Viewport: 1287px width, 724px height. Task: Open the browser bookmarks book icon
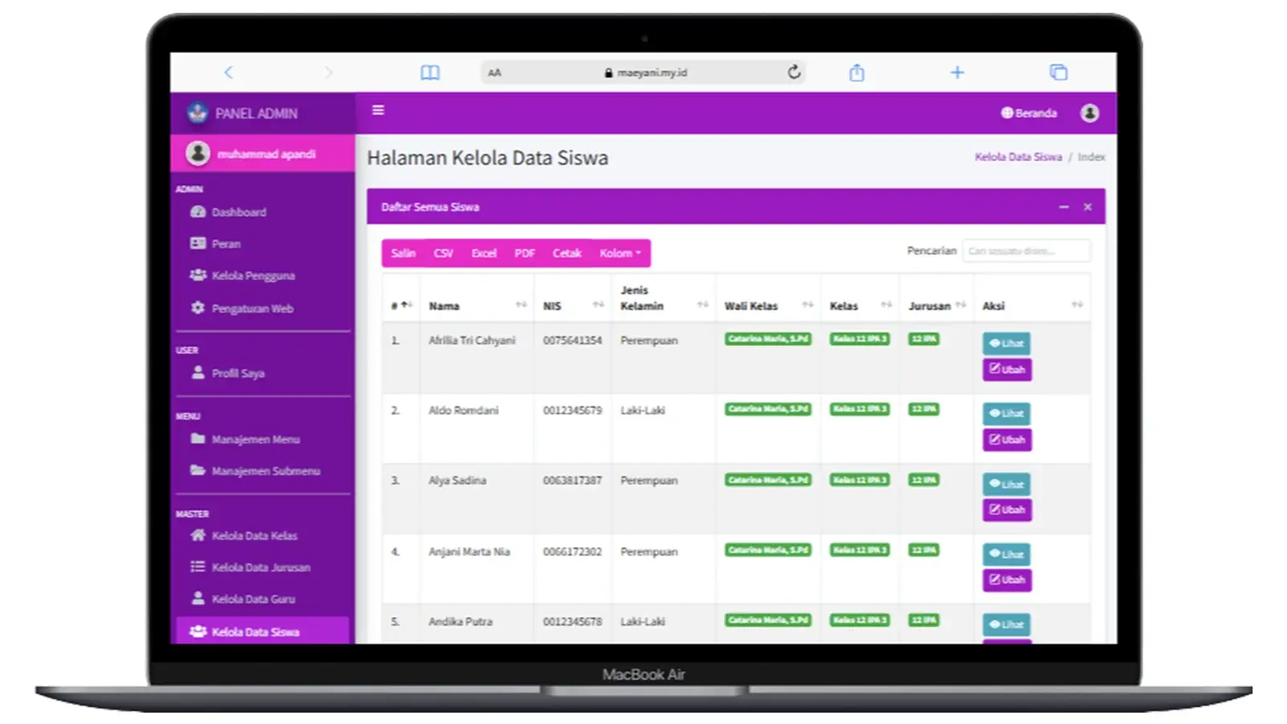[430, 73]
